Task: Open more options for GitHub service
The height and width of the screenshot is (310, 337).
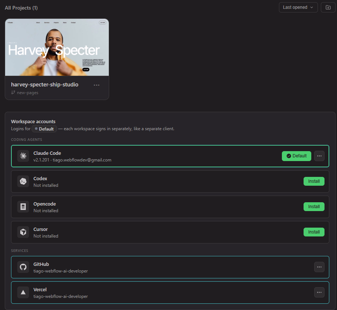Action: coord(319,267)
